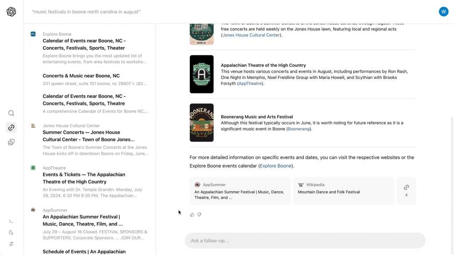Click the search query text at top

click(x=86, y=12)
